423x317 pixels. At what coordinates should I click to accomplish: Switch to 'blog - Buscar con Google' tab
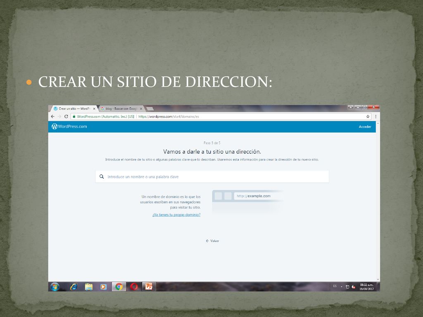[121, 109]
